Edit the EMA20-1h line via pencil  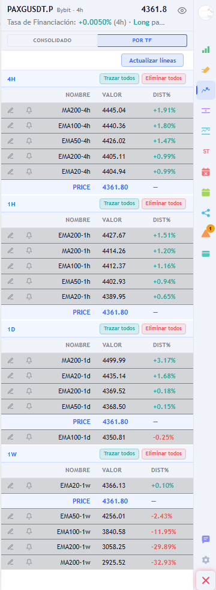click(x=11, y=297)
